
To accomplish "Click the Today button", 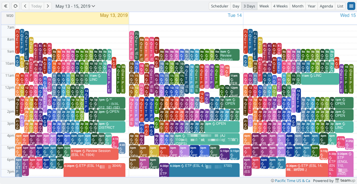I will [36, 6].
